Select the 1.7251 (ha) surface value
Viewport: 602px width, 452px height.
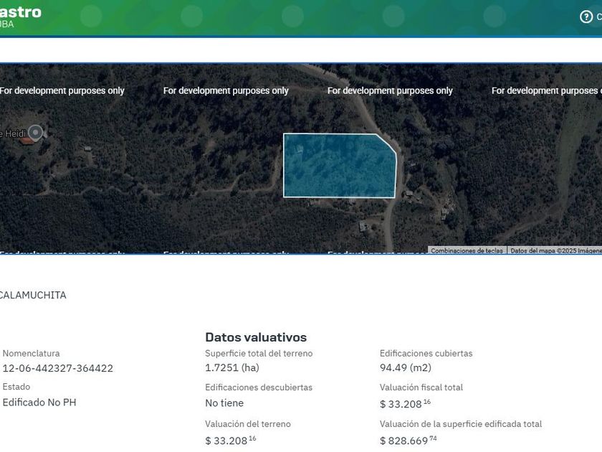pyautogui.click(x=231, y=368)
